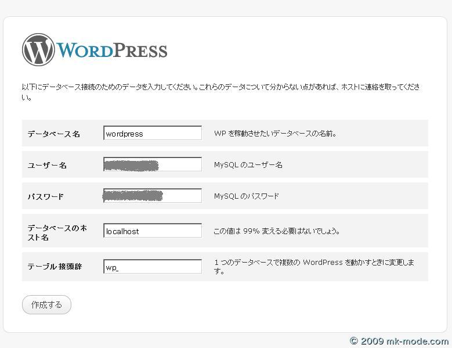
Task: Click the データベース名 input containing 'wordpress'
Action: [x=152, y=134]
